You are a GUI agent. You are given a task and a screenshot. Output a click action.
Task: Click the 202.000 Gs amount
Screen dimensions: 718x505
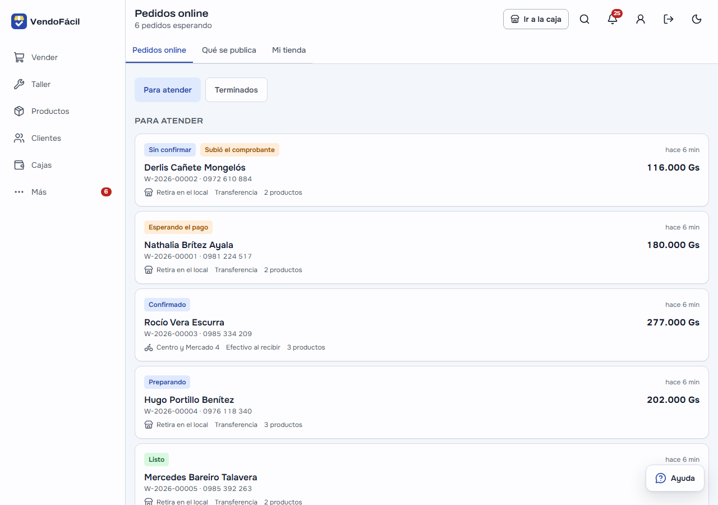pos(673,400)
